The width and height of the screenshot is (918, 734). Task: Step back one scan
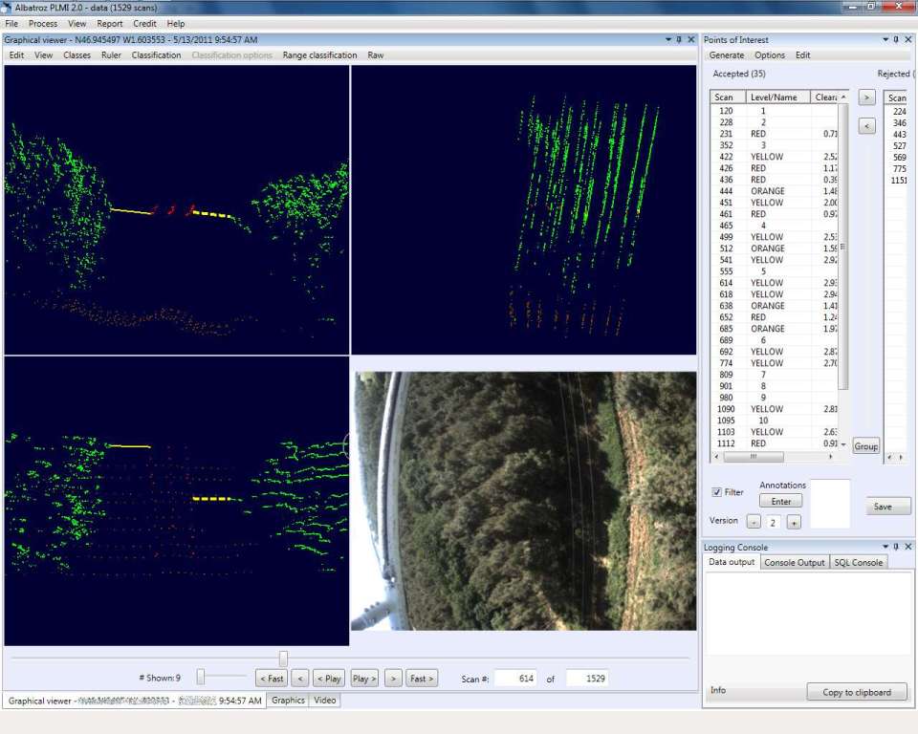299,679
